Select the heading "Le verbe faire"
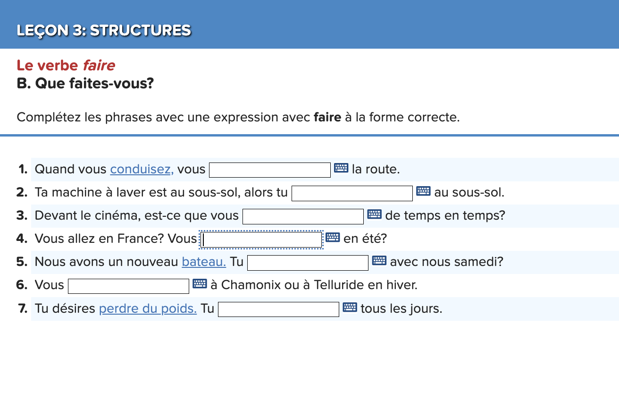 click(x=65, y=65)
